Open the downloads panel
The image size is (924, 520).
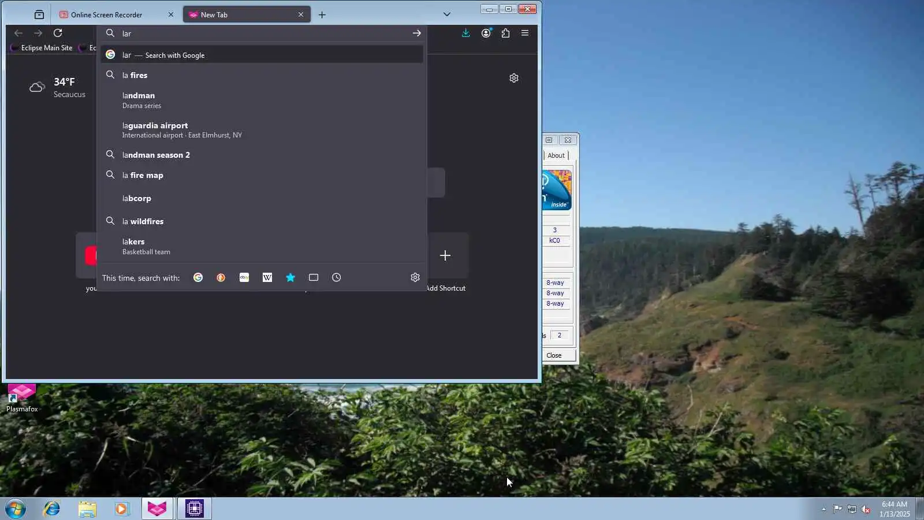click(466, 33)
